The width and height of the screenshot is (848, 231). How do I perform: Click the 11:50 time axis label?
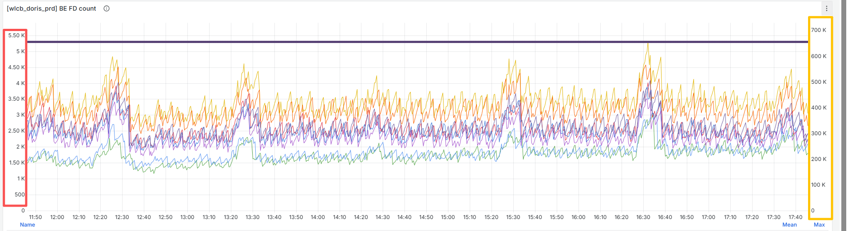[36, 217]
